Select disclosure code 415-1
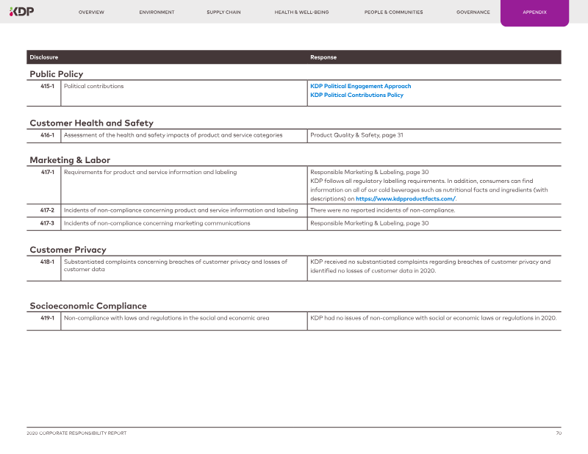588x454 pixels. point(47,86)
